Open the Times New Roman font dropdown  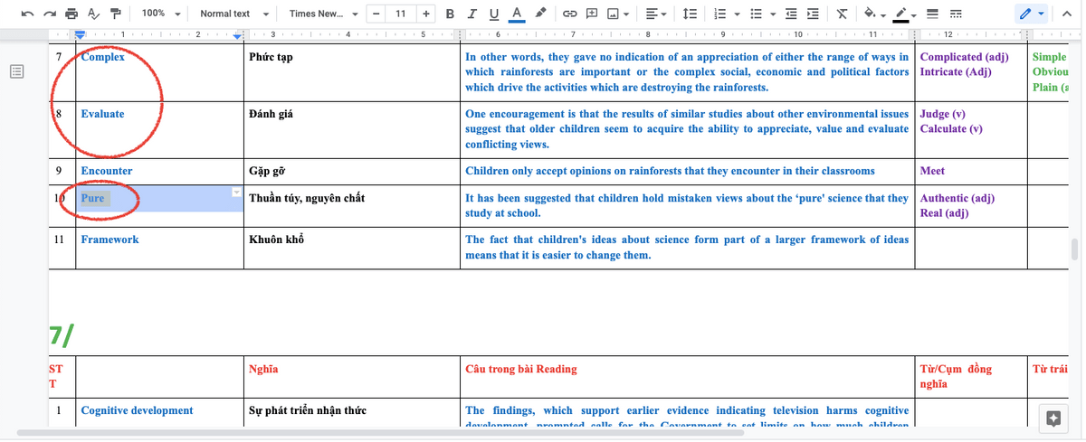coord(323,14)
